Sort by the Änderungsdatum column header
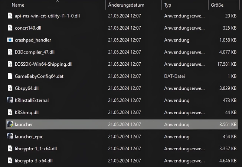Image resolution: width=242 pixels, height=167 pixels. coord(125,5)
